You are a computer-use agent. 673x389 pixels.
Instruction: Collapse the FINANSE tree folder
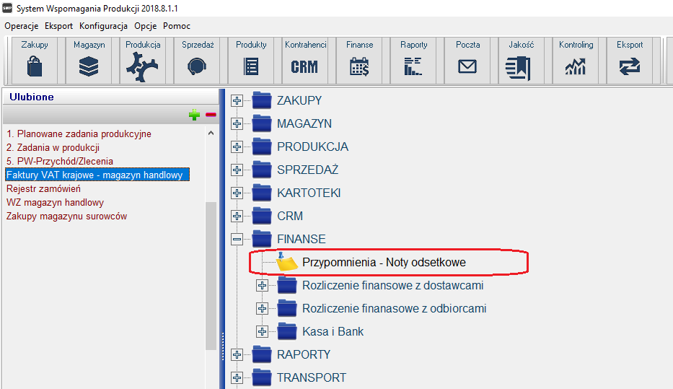237,240
